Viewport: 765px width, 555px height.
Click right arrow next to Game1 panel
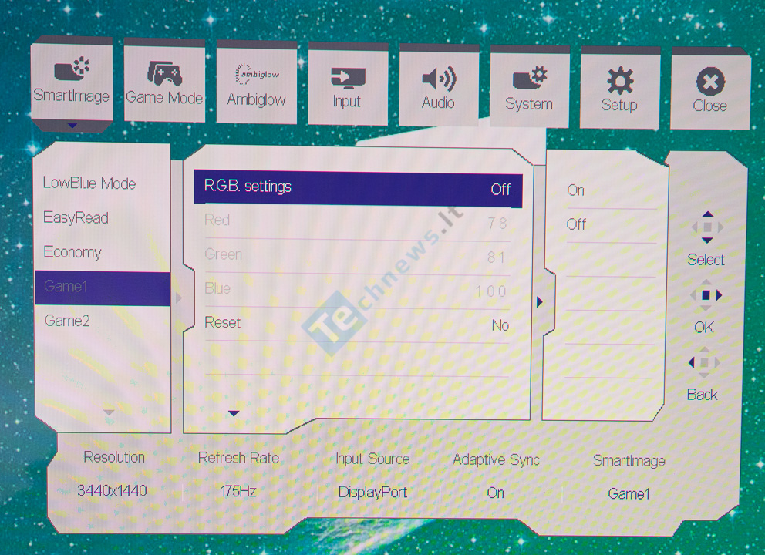point(178,298)
